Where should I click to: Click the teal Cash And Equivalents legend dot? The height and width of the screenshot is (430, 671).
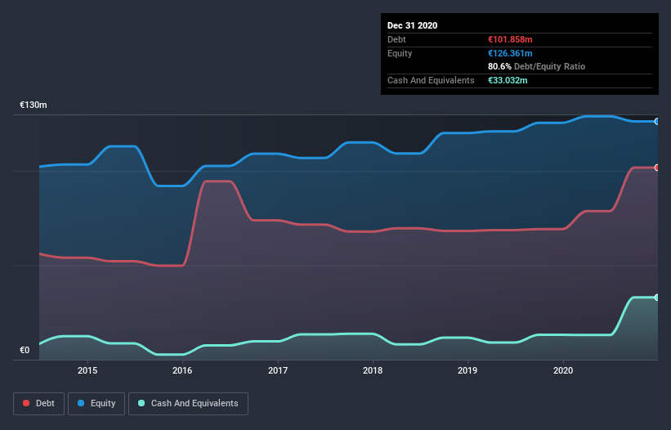point(141,403)
